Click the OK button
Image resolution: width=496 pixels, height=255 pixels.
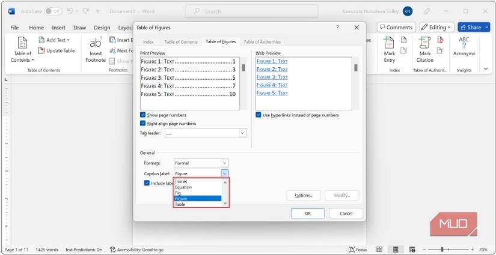click(307, 213)
